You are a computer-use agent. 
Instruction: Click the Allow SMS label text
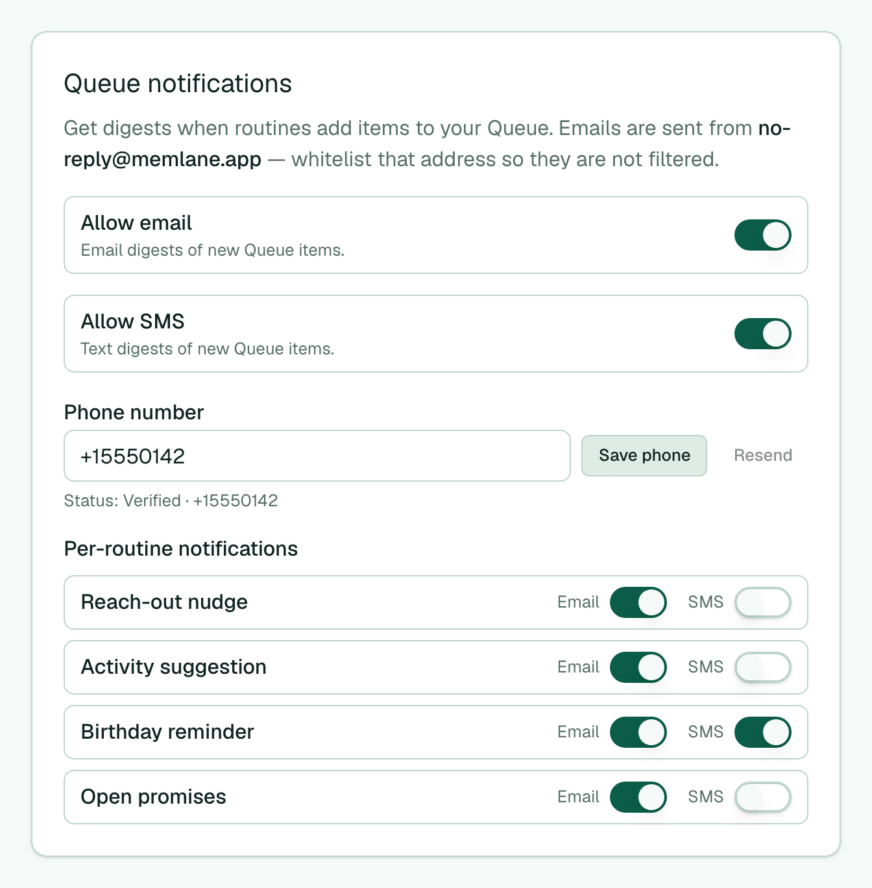132,322
